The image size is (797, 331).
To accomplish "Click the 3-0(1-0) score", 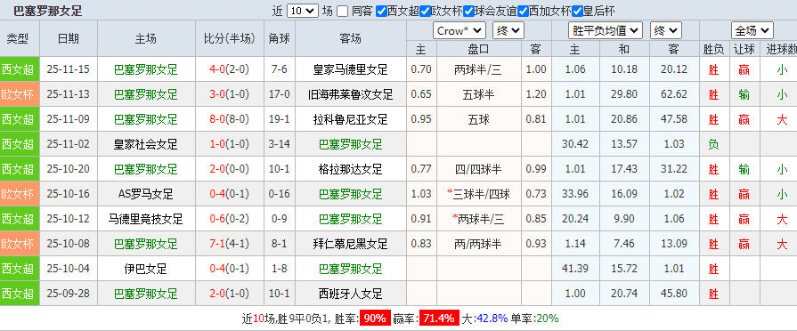I will (x=229, y=94).
